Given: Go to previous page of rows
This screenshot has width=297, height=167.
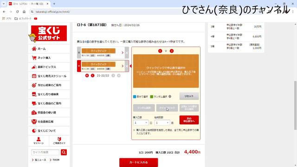Looking at the screenshot, I should click(92, 76).
